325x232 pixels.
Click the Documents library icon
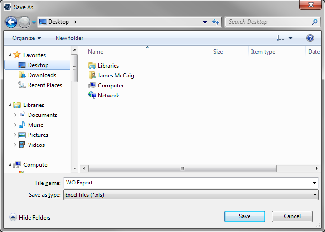(22, 115)
